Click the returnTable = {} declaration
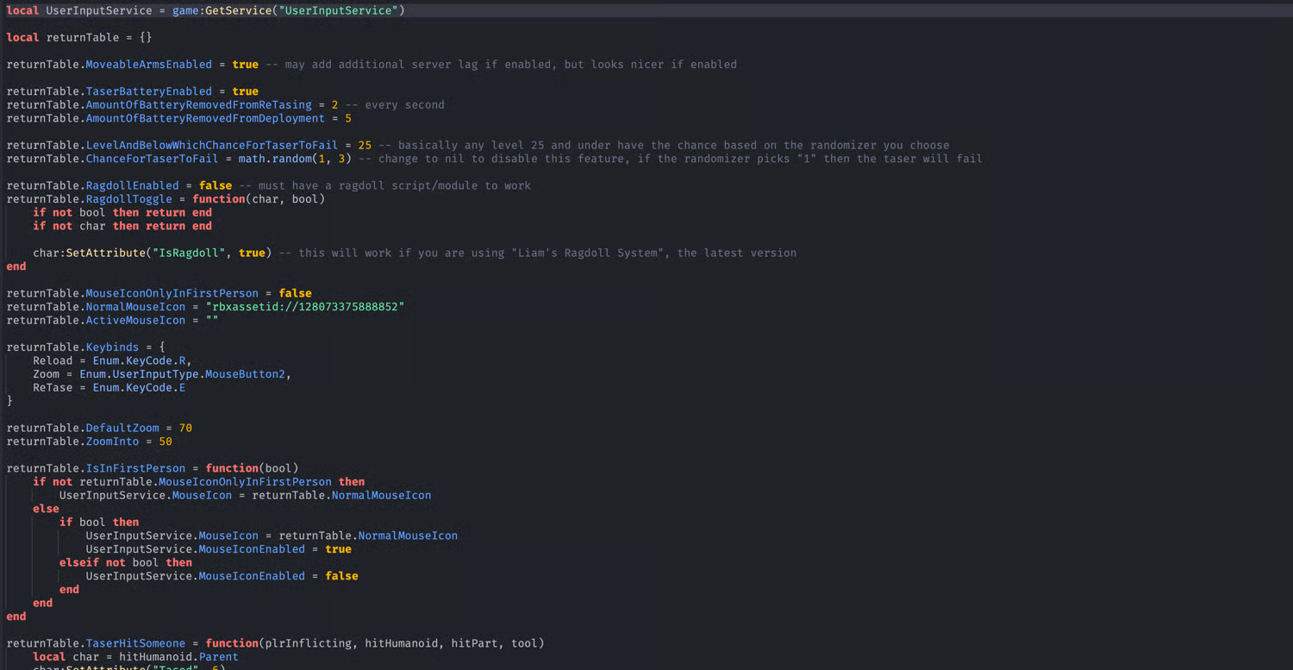This screenshot has height=670, width=1293. coord(79,38)
